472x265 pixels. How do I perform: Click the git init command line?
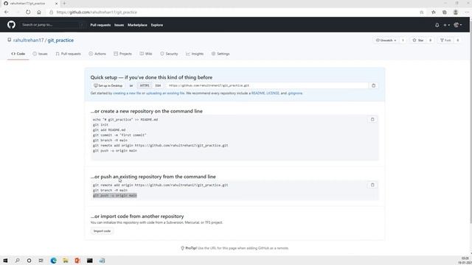[x=100, y=124]
